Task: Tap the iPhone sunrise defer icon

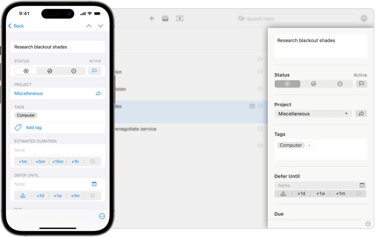Action: click(23, 196)
